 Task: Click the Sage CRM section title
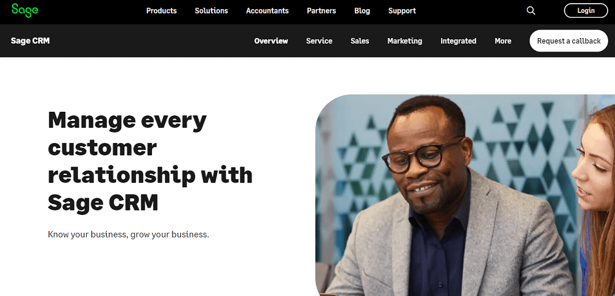[30, 41]
